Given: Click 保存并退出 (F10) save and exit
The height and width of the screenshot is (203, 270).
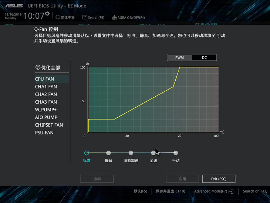Looking at the screenshot, I should tap(171, 191).
